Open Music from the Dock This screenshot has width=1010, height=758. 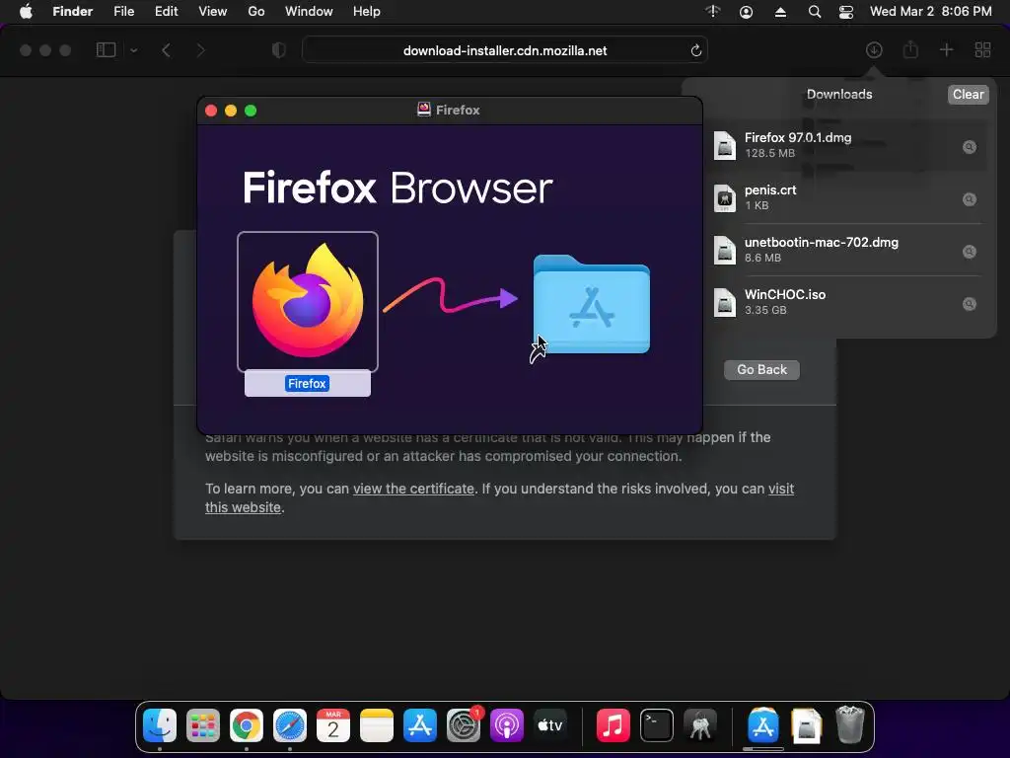pyautogui.click(x=613, y=725)
